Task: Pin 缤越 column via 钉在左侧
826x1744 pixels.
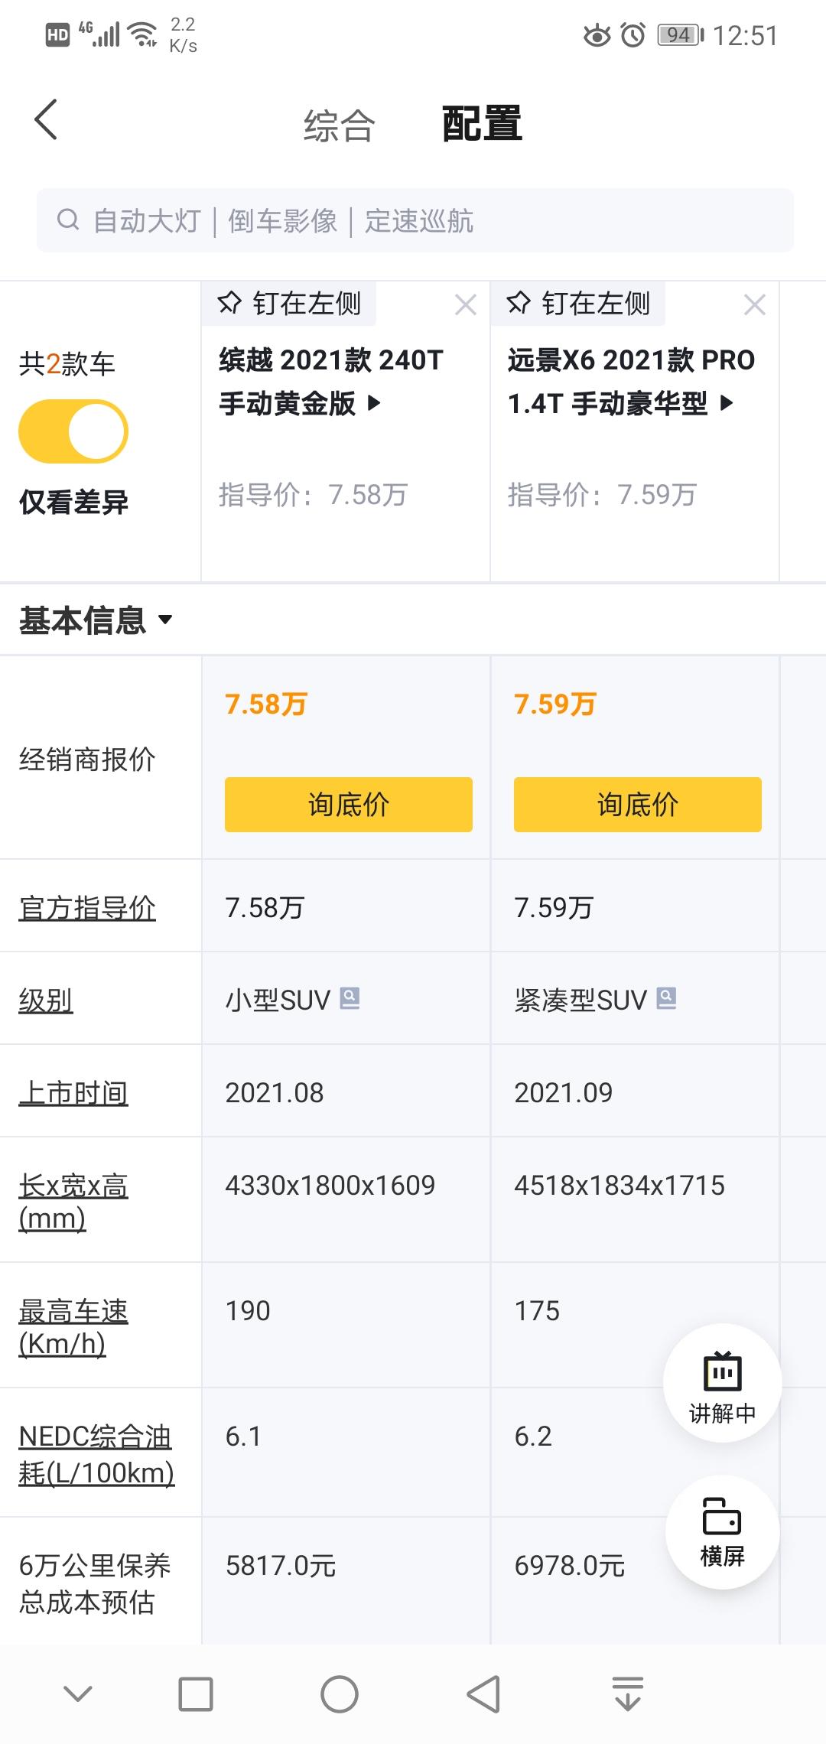Action: pos(289,304)
